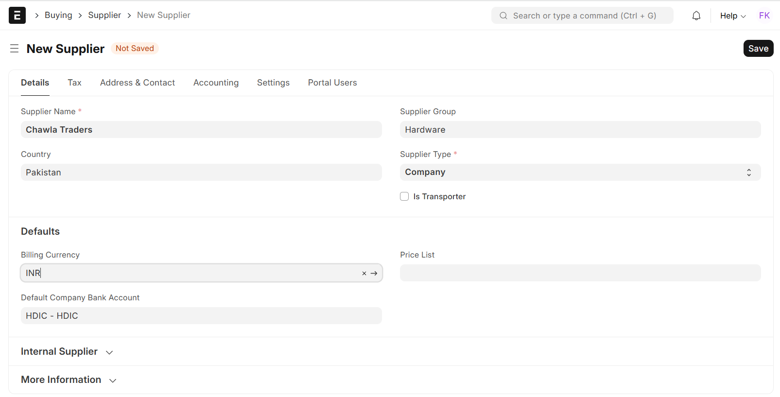Image resolution: width=780 pixels, height=397 pixels.
Task: Switch to the Tax tab
Action: (74, 83)
